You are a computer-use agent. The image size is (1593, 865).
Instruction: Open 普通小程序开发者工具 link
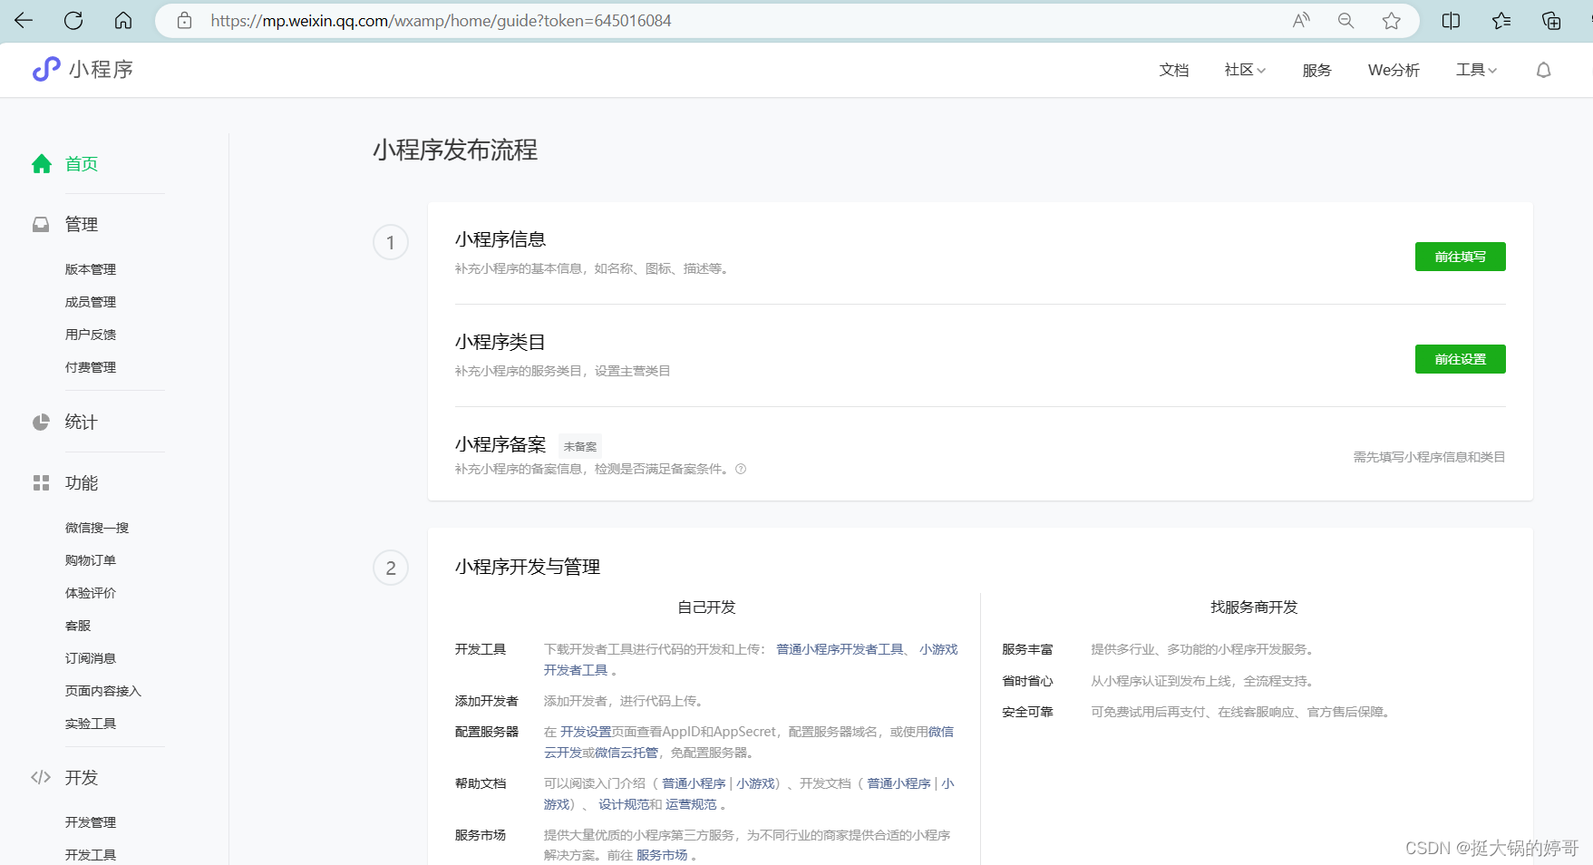point(840,649)
